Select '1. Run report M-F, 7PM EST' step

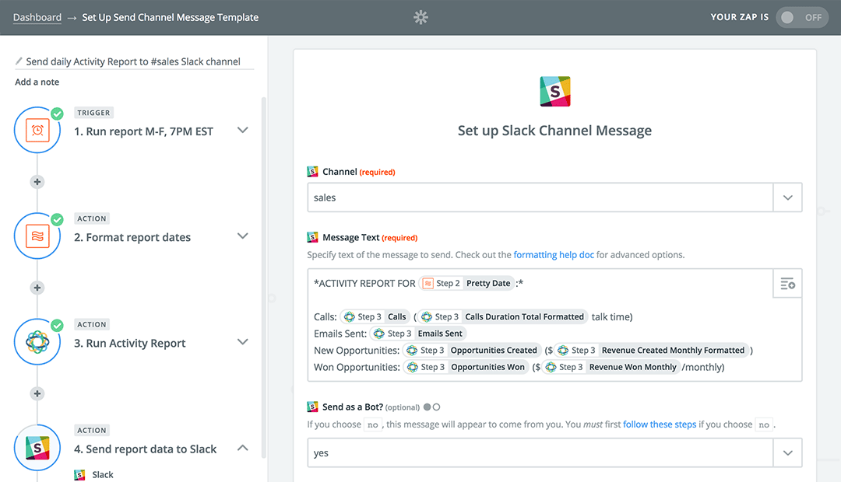(x=143, y=131)
